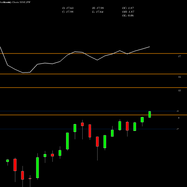187x187 pixels.
Task: Select the leftmost small green candlestick
Action: click(x=7, y=161)
